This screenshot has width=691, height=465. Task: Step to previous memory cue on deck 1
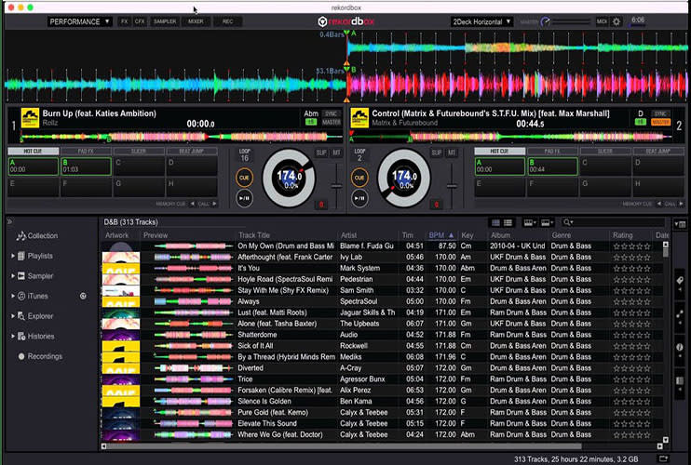(x=193, y=204)
